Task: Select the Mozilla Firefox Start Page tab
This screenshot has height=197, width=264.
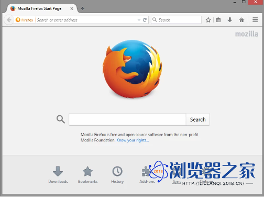Action: [42, 8]
